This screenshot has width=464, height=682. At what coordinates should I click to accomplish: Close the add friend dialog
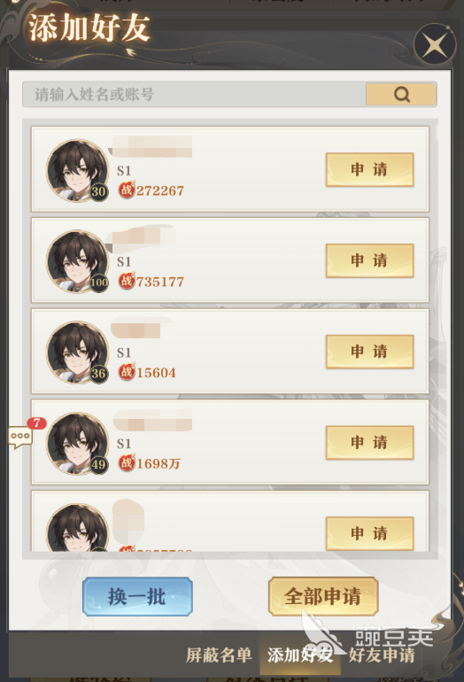point(435,45)
